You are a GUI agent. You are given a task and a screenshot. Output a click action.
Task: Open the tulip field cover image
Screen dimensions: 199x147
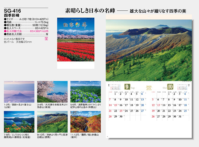(x=76, y=39)
